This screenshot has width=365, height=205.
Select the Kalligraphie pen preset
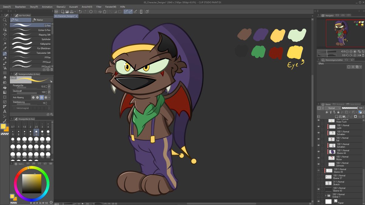[x=30, y=44]
